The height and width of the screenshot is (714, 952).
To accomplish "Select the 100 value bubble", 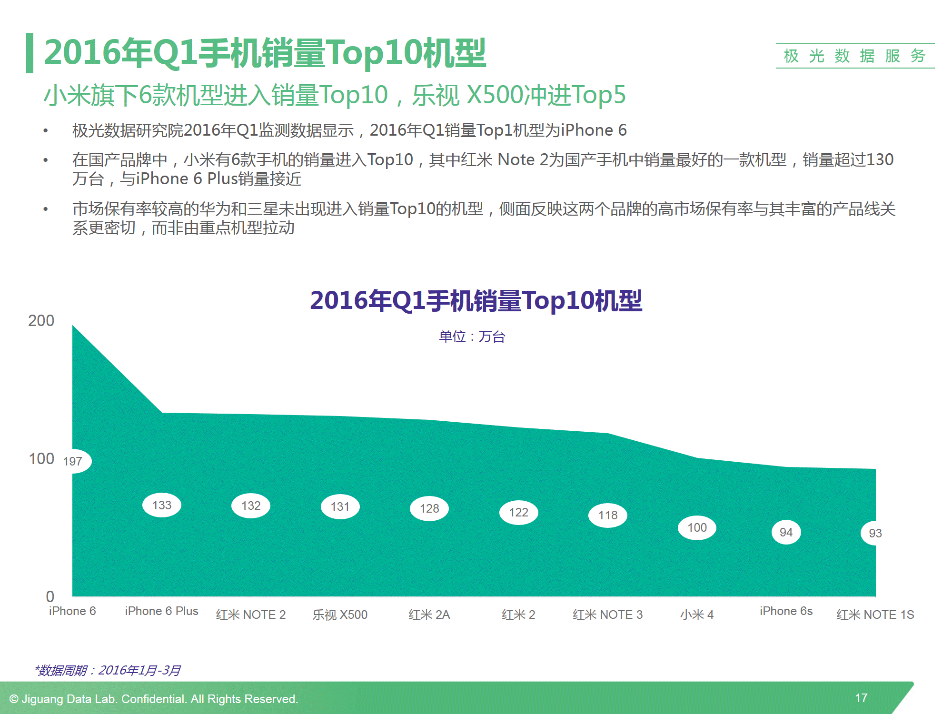I will 697,527.
